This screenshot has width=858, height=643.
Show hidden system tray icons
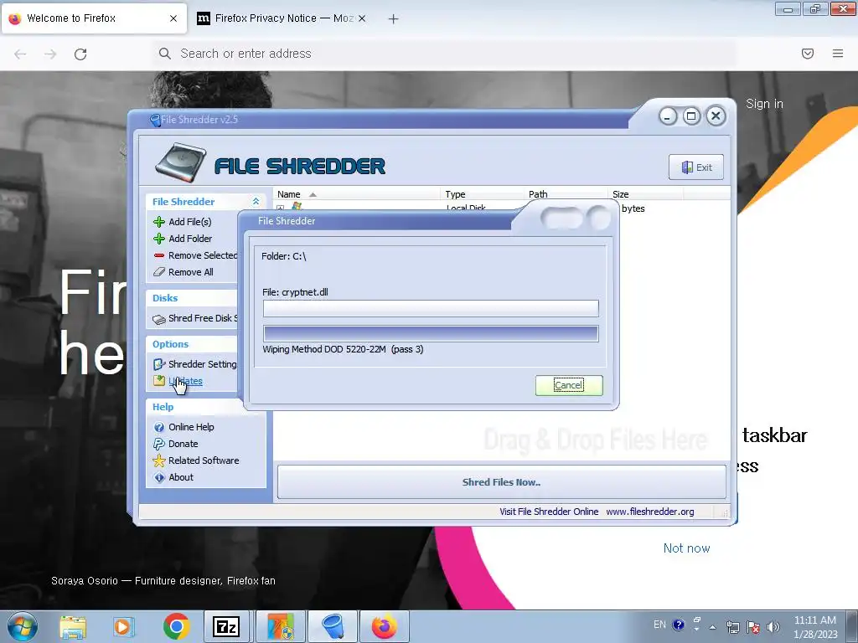[x=712, y=627]
